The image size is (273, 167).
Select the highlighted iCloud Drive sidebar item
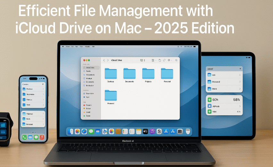[x=91, y=67]
